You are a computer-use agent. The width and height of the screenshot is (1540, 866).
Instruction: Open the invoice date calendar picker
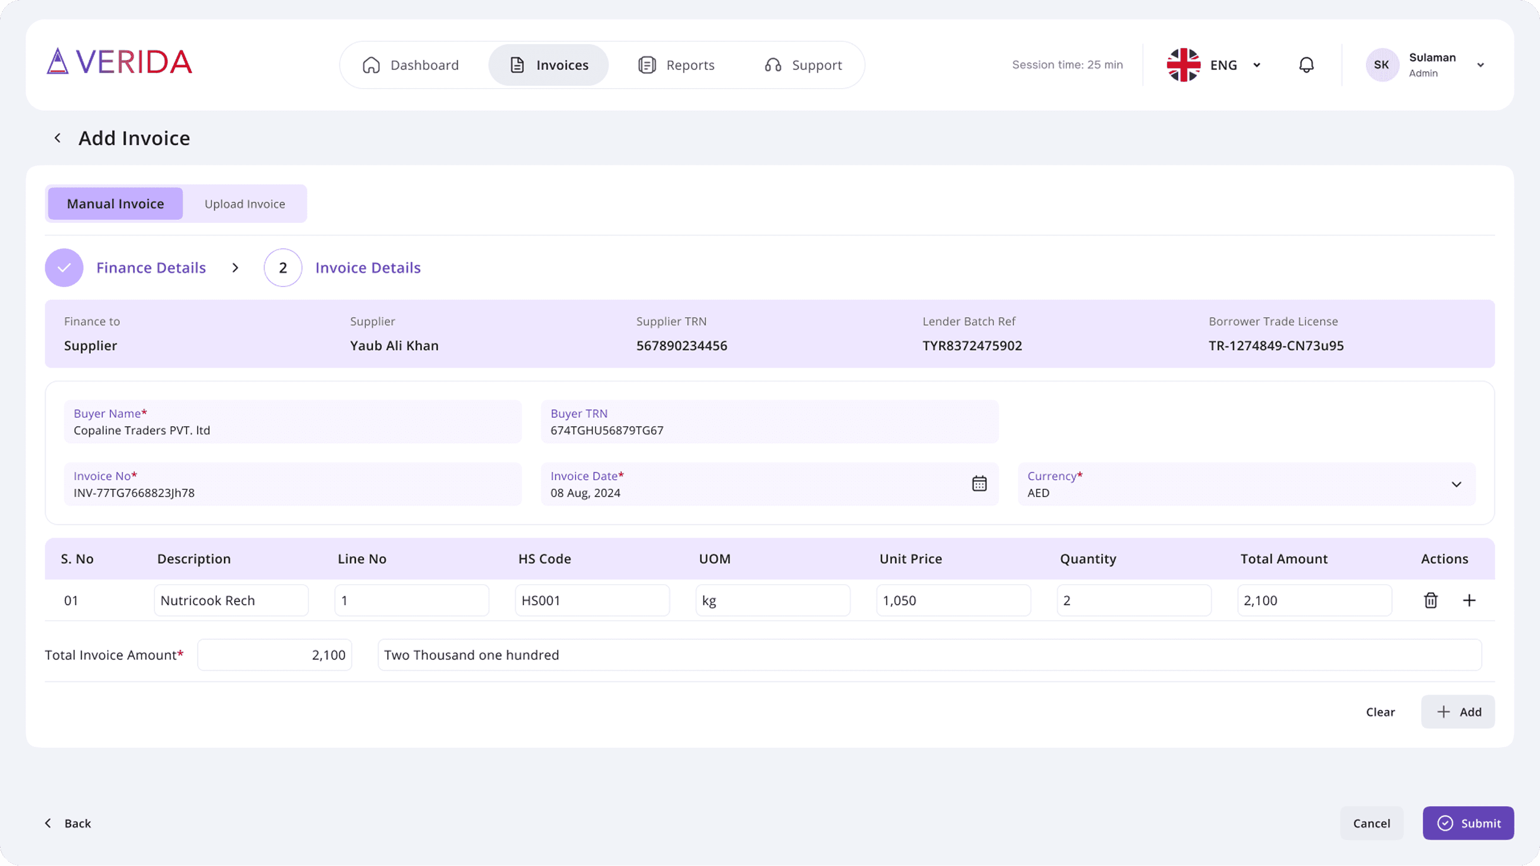coord(979,483)
